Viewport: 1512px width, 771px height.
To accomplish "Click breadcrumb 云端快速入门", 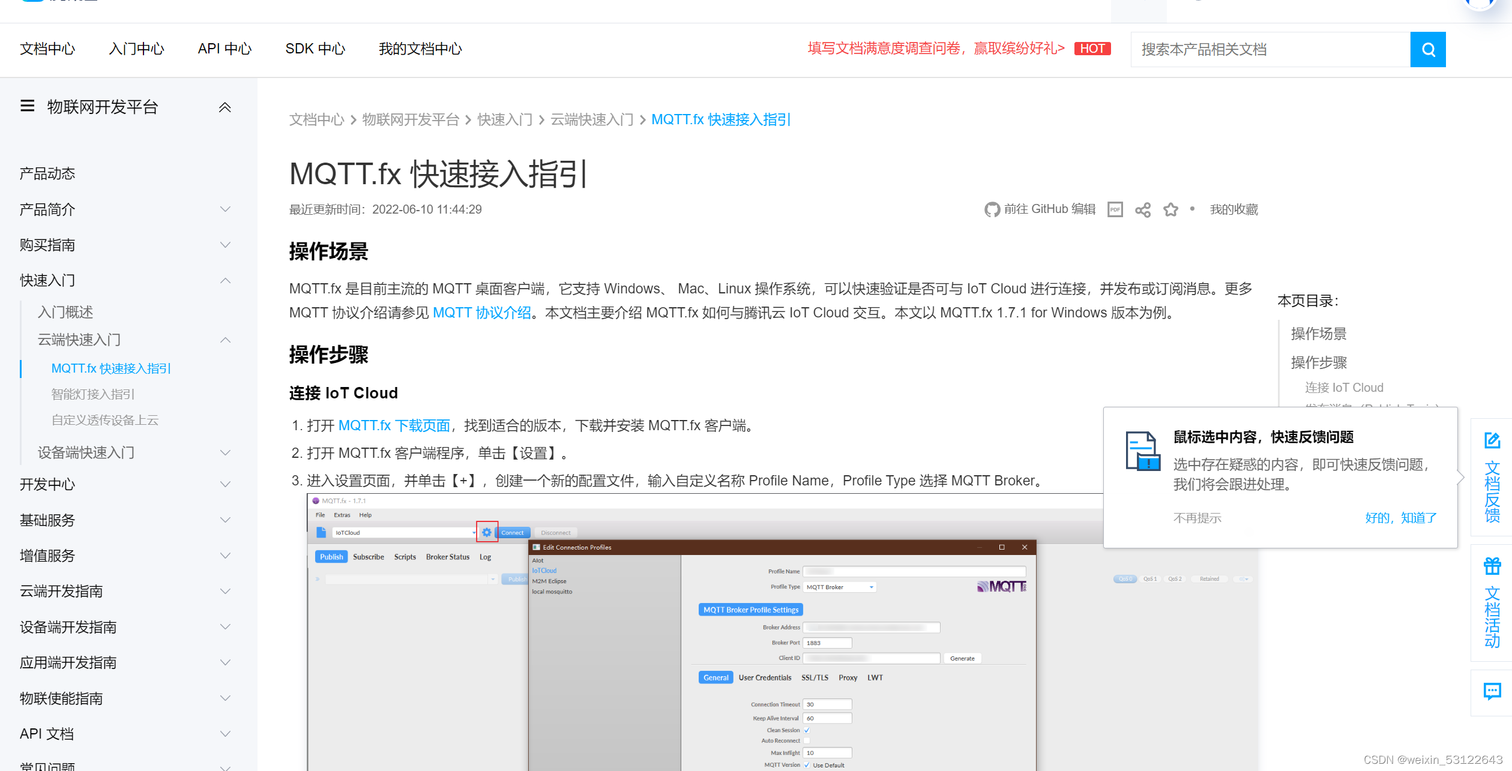I will (592, 119).
